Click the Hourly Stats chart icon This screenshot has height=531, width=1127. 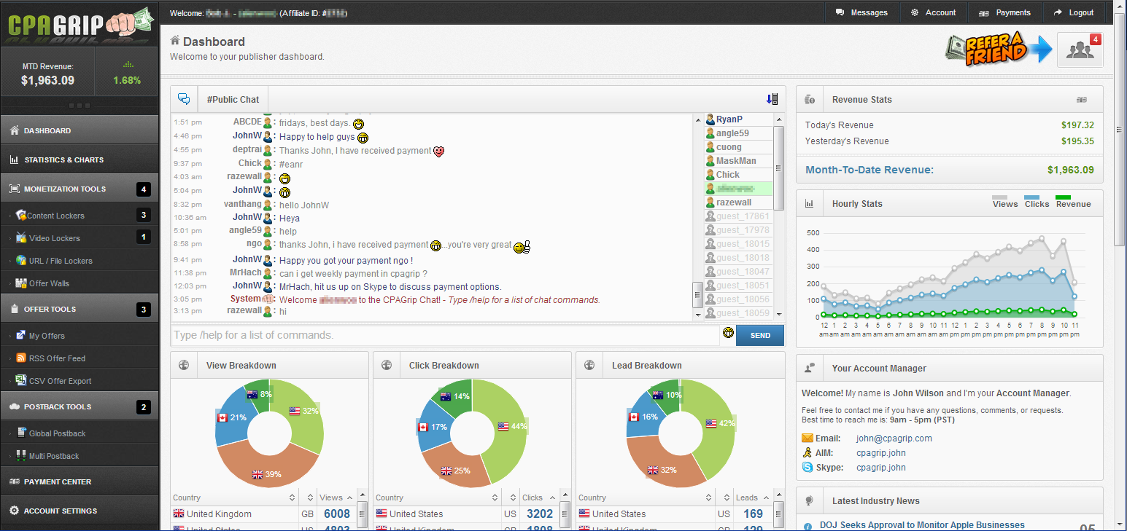[x=810, y=203]
